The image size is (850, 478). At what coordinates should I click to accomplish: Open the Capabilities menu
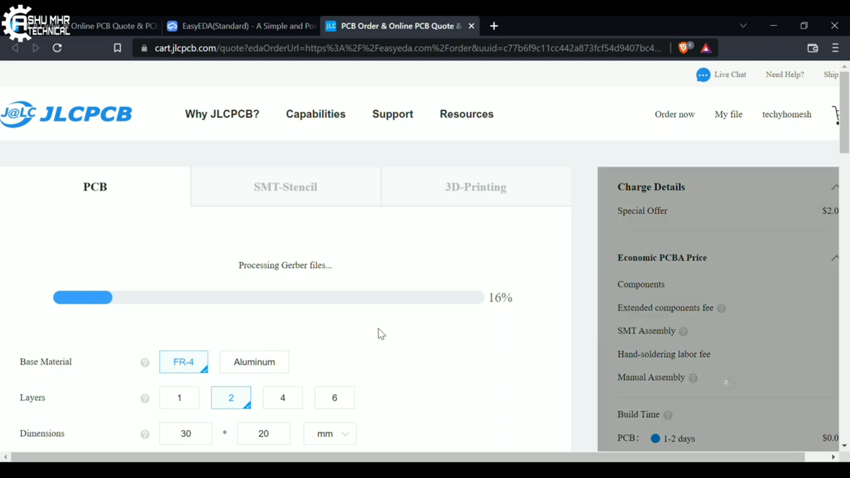(316, 114)
